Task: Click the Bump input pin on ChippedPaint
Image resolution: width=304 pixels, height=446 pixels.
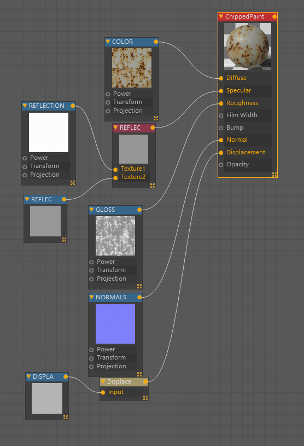Action: [x=221, y=128]
